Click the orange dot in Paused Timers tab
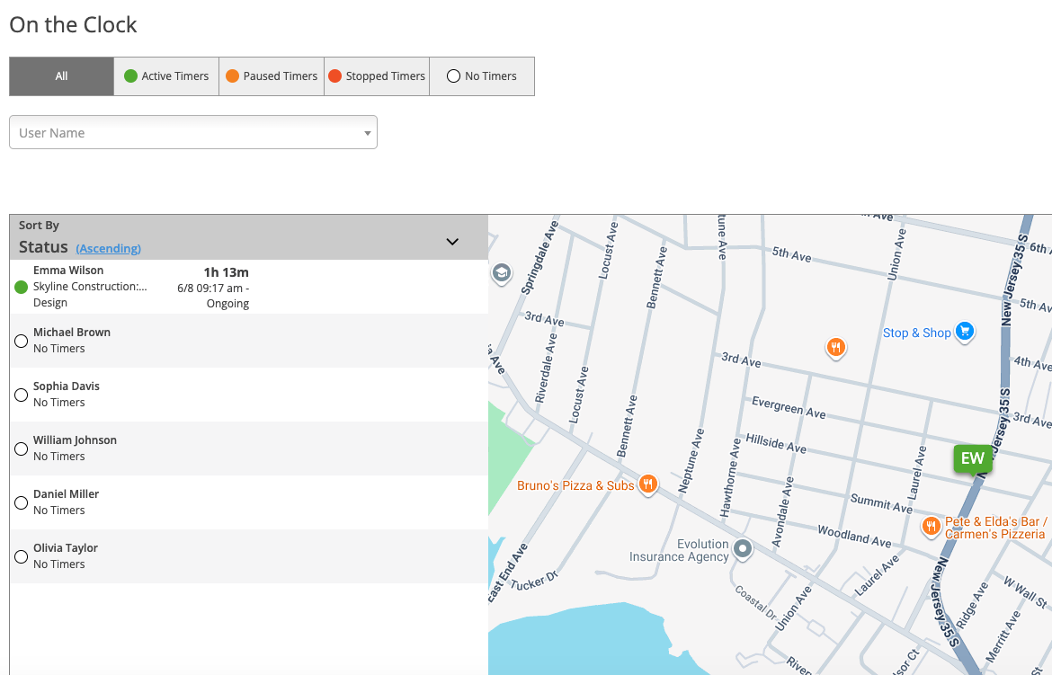 pos(232,76)
